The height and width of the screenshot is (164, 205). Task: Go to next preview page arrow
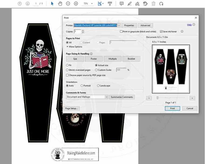pyautogui.click(x=192, y=98)
